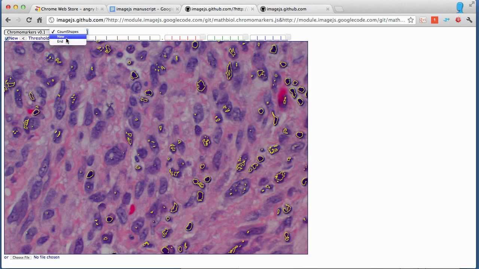
Task: Click the 'No file chosen' text
Action: (46, 257)
